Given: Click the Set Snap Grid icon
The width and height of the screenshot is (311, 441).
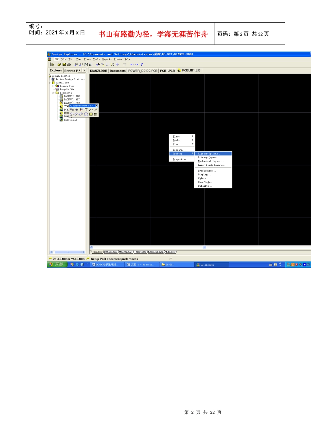Looking at the screenshot, I should (x=124, y=65).
